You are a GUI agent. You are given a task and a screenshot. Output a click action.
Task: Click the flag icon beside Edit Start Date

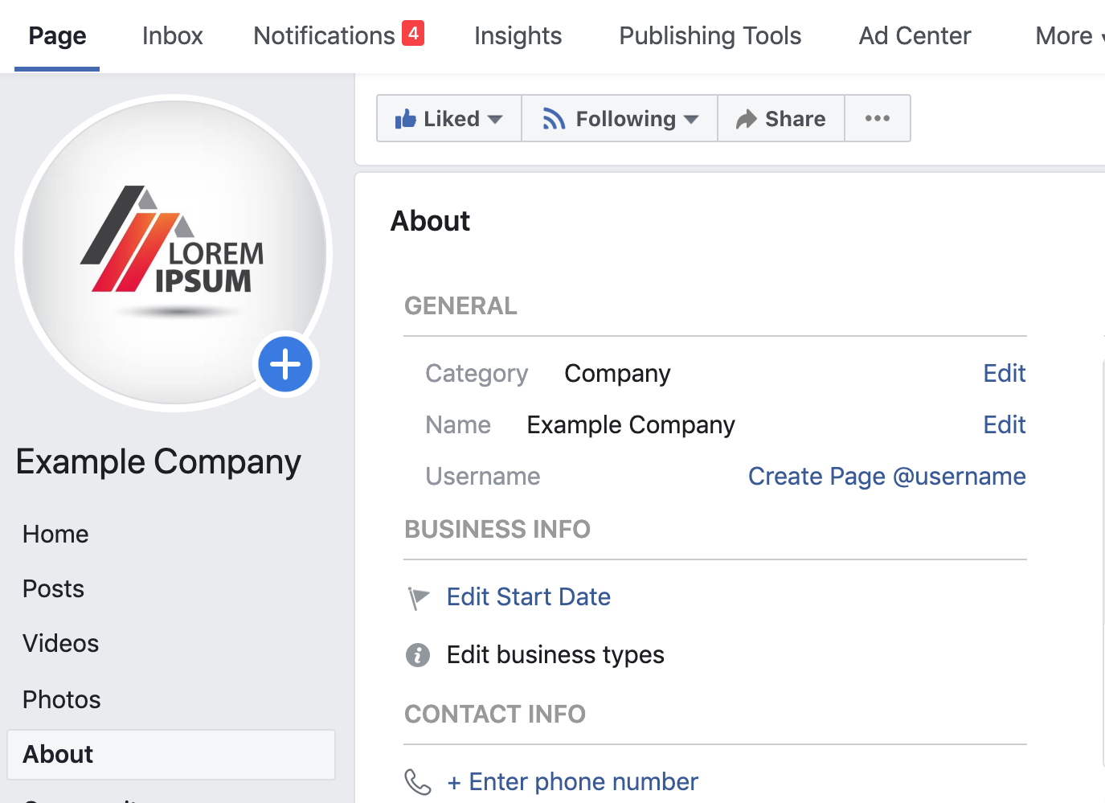click(418, 597)
